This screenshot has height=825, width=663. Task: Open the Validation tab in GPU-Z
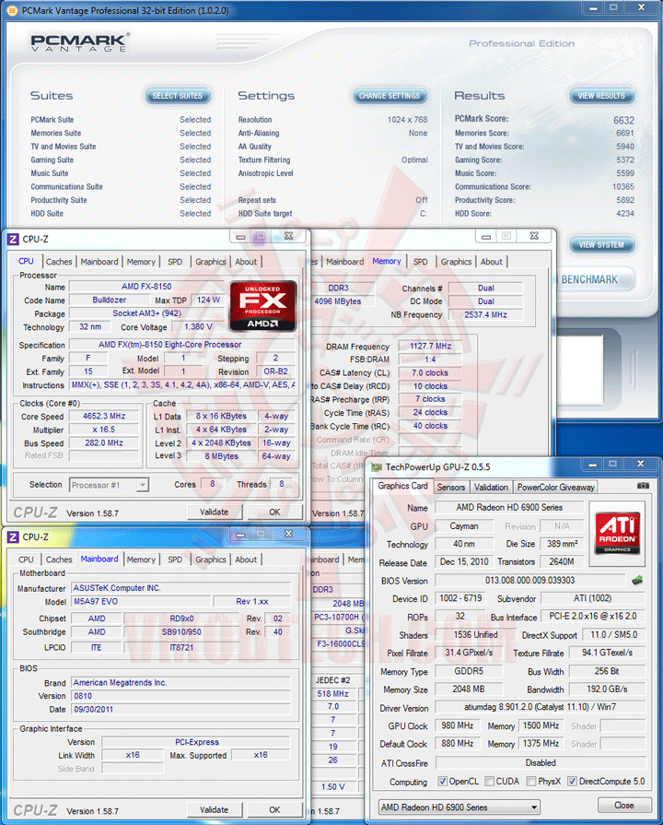click(491, 488)
